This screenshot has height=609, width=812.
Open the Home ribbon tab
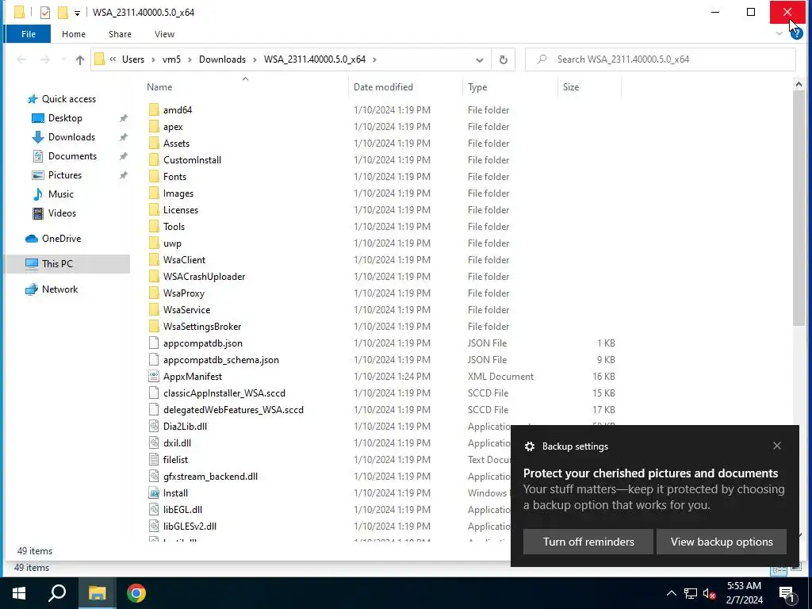(x=74, y=34)
